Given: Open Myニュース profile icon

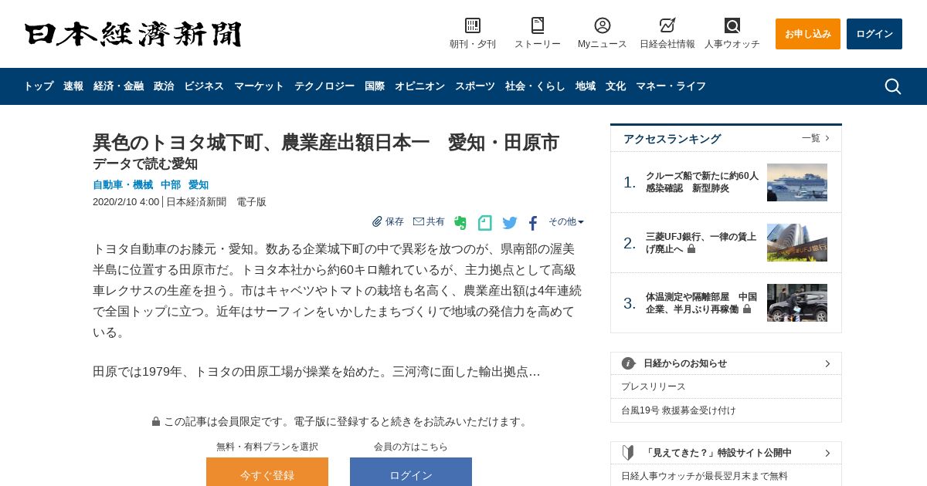Looking at the screenshot, I should [x=603, y=25].
